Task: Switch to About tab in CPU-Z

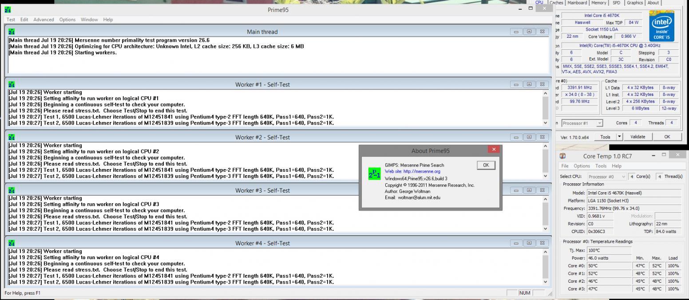Action: [653, 3]
